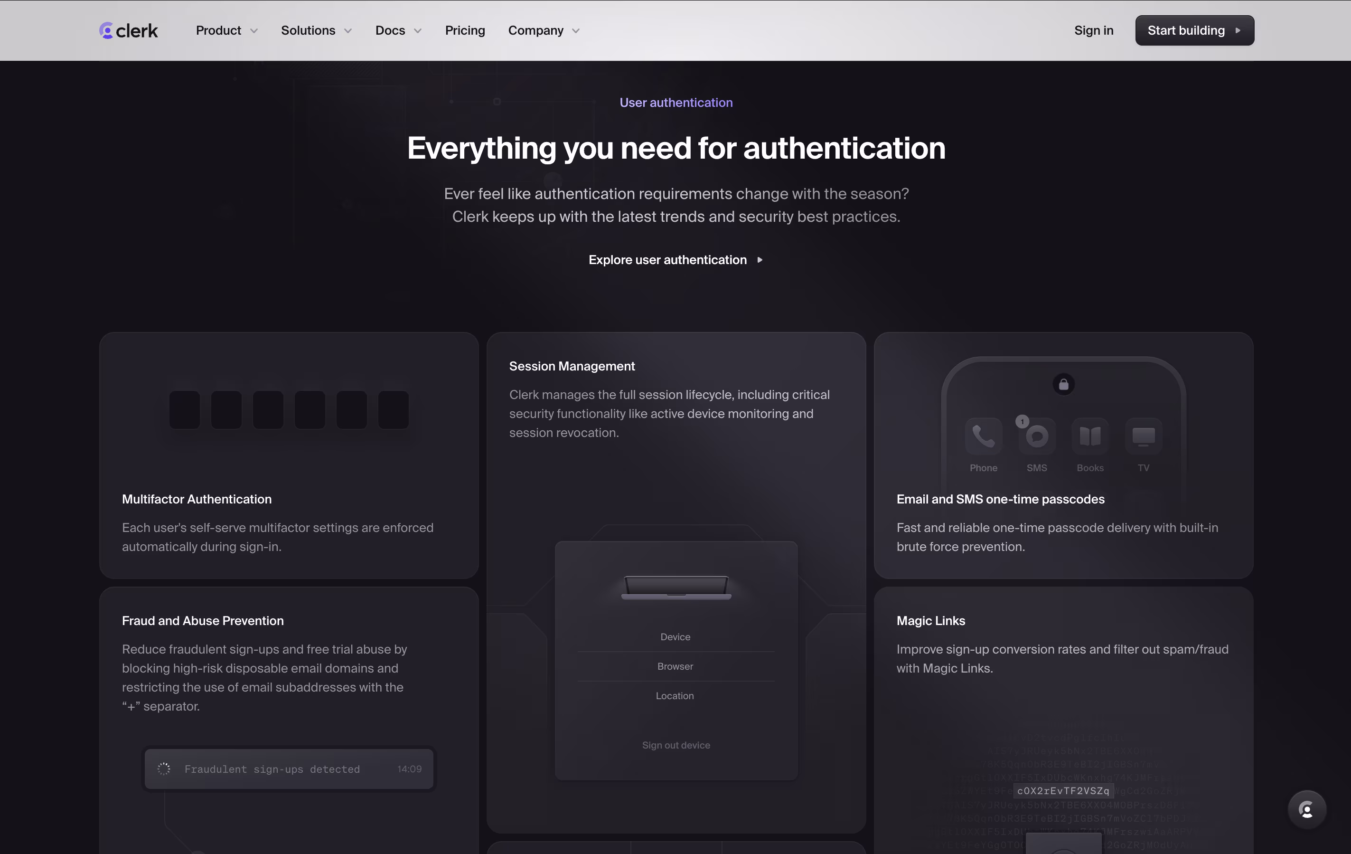Screen dimensions: 1351x854
Task: Click the SMS app icon with badge
Action: click(1036, 436)
